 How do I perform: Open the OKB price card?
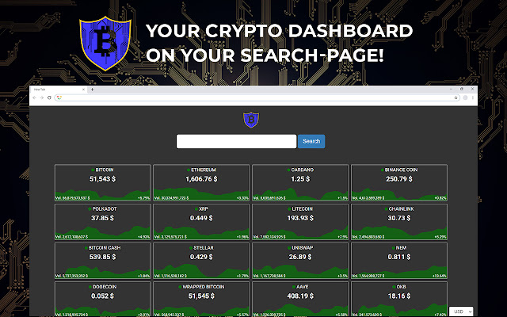pyautogui.click(x=399, y=300)
